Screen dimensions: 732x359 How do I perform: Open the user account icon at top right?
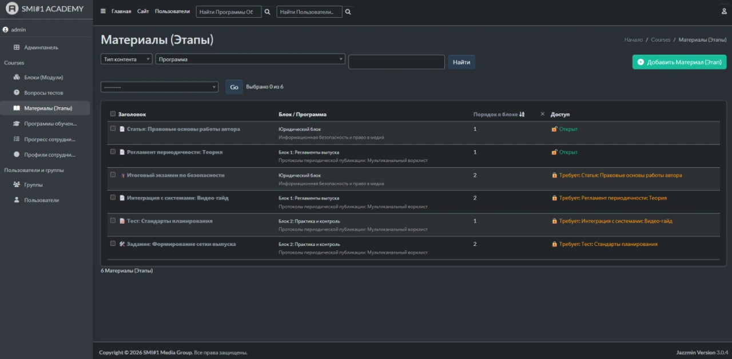point(724,11)
